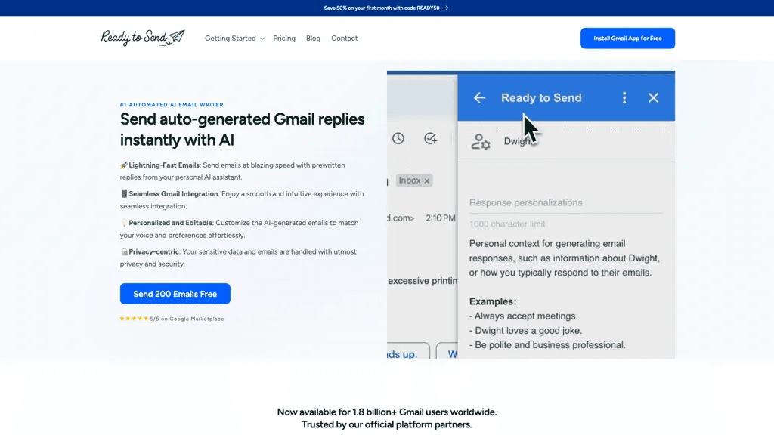Click the back arrow in Ready to Send panel

tap(479, 97)
